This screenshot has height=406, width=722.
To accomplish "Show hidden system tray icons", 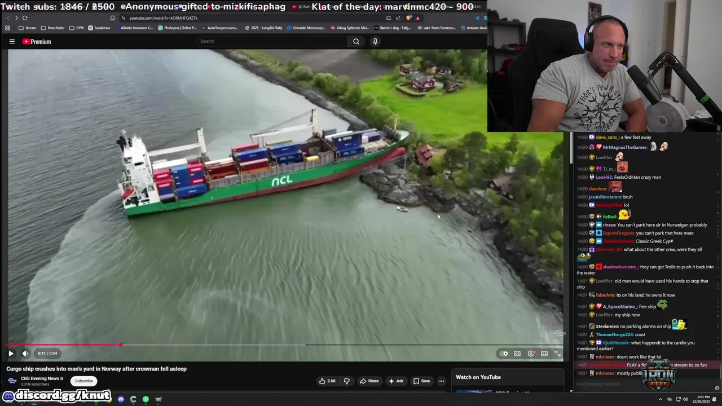I will point(660,399).
